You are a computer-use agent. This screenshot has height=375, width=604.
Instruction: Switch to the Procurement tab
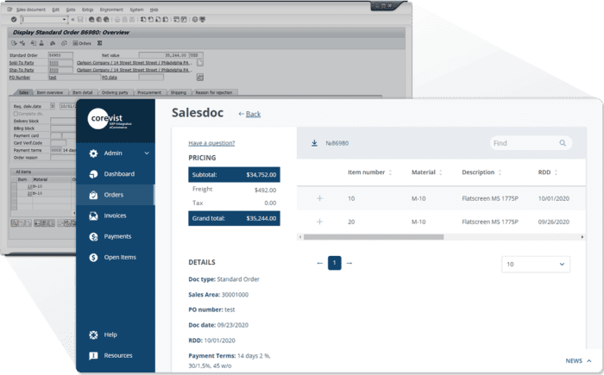[x=149, y=92]
